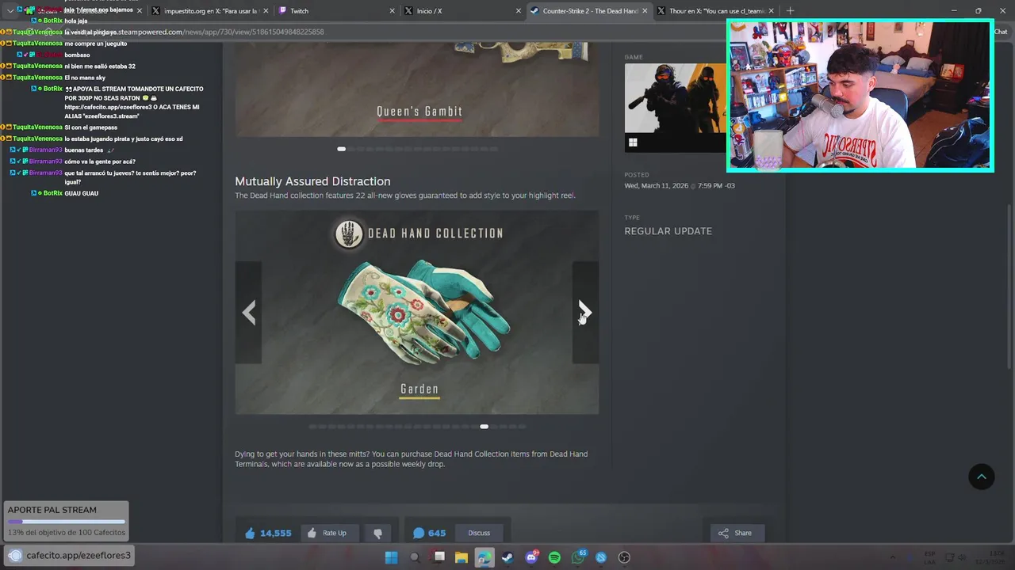Open Task View on the taskbar
Image resolution: width=1015 pixels, height=570 pixels.
[439, 557]
